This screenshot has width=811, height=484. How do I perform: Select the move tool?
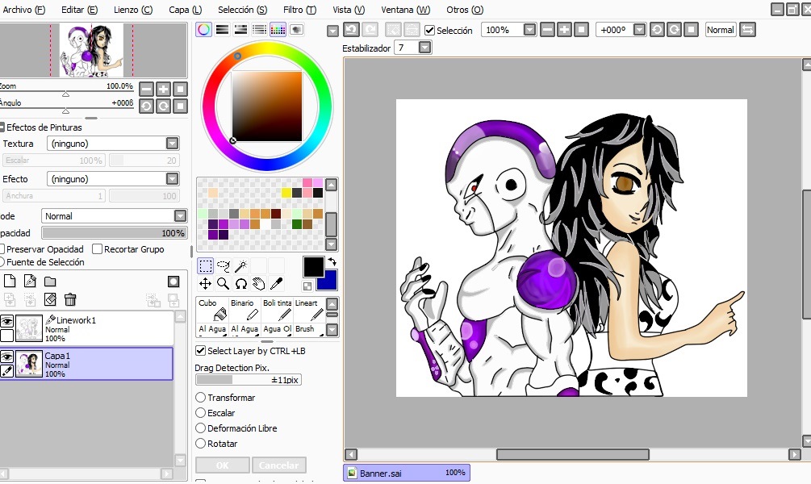205,283
